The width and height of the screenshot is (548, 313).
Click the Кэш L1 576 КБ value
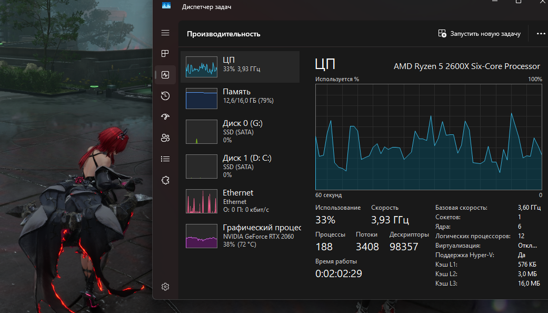click(x=527, y=265)
